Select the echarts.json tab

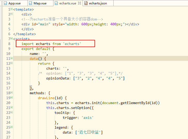98,3
